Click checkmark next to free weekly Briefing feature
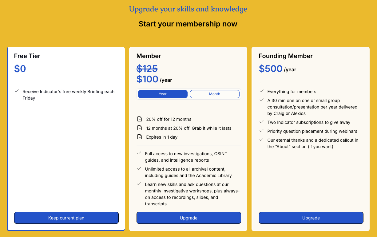 [x=17, y=91]
